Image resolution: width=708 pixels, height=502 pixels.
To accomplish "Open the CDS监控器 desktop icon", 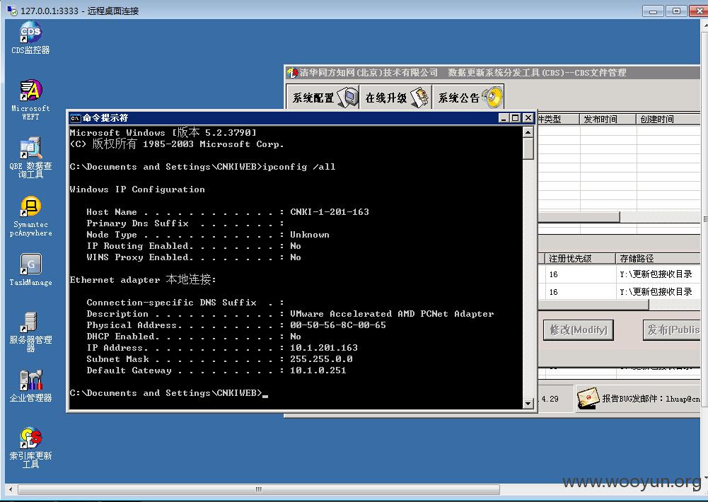I will (x=30, y=37).
